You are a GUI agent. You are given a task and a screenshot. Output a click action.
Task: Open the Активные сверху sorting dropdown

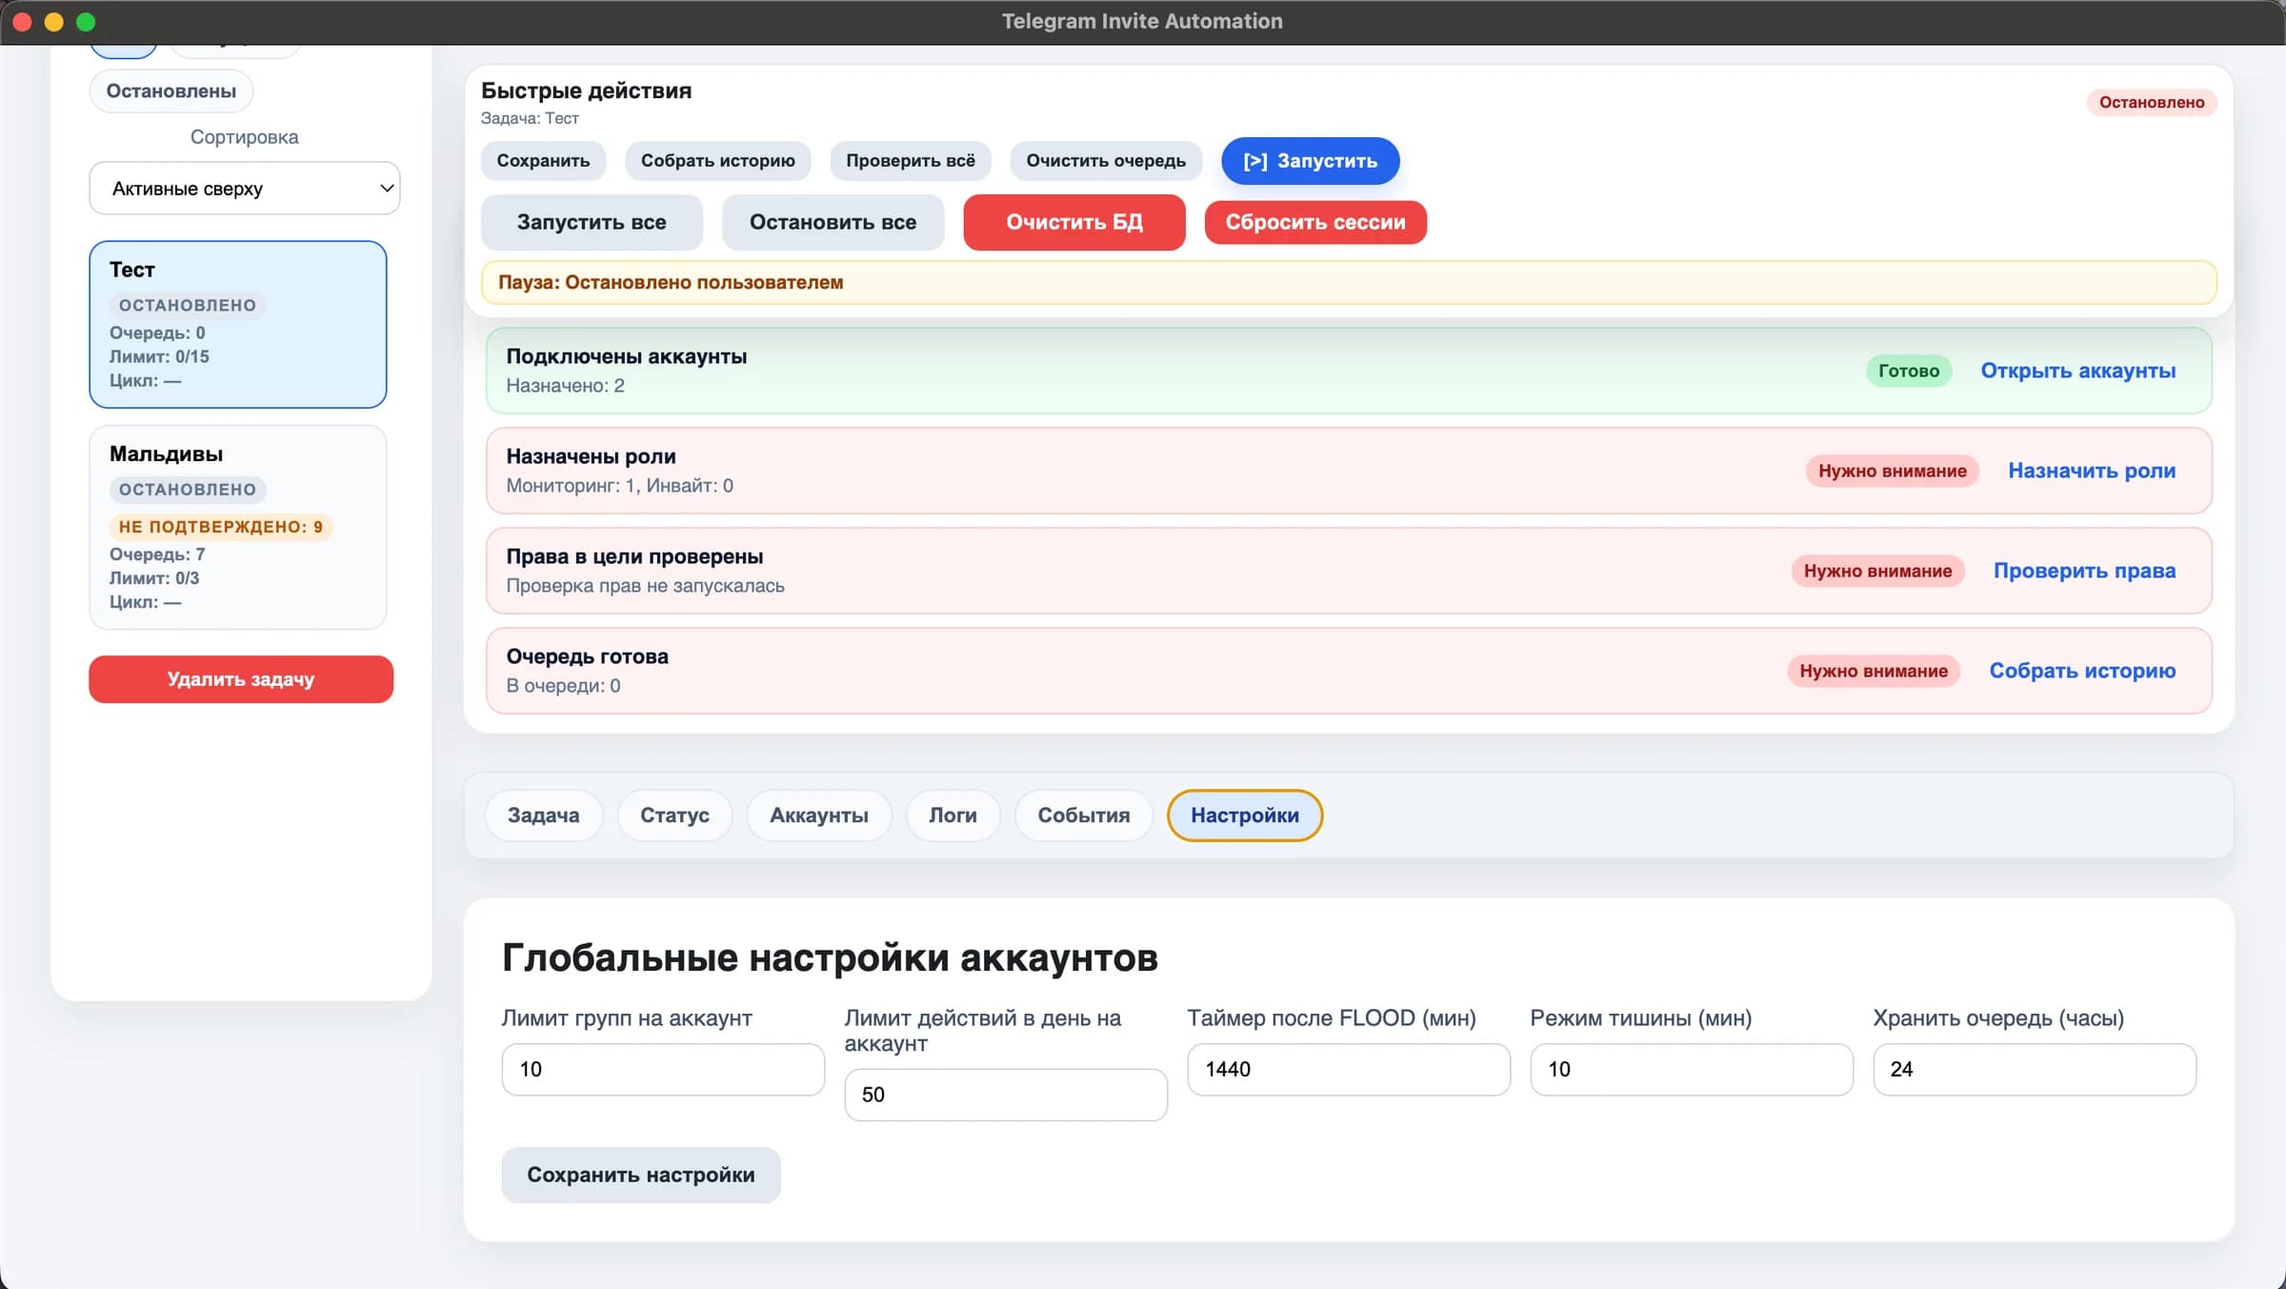tap(244, 188)
